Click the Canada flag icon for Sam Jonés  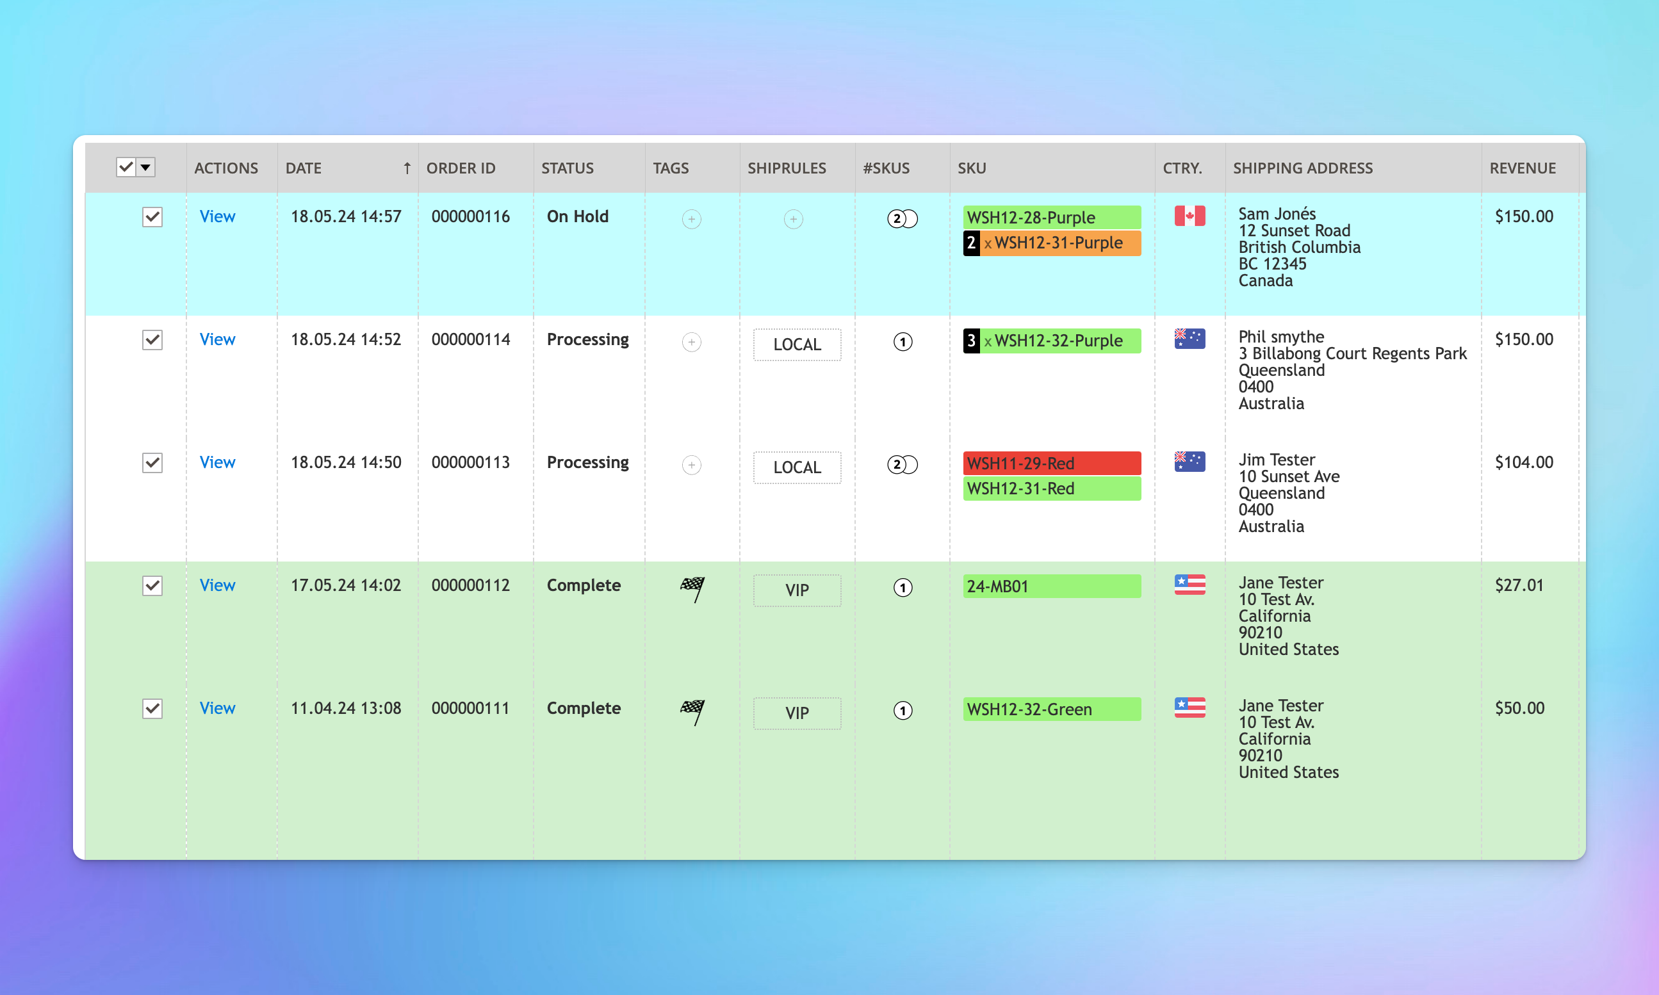pos(1189,216)
